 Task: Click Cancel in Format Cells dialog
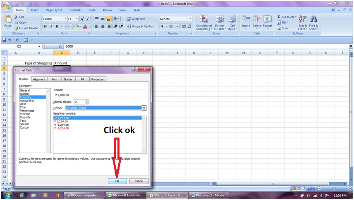point(139,181)
